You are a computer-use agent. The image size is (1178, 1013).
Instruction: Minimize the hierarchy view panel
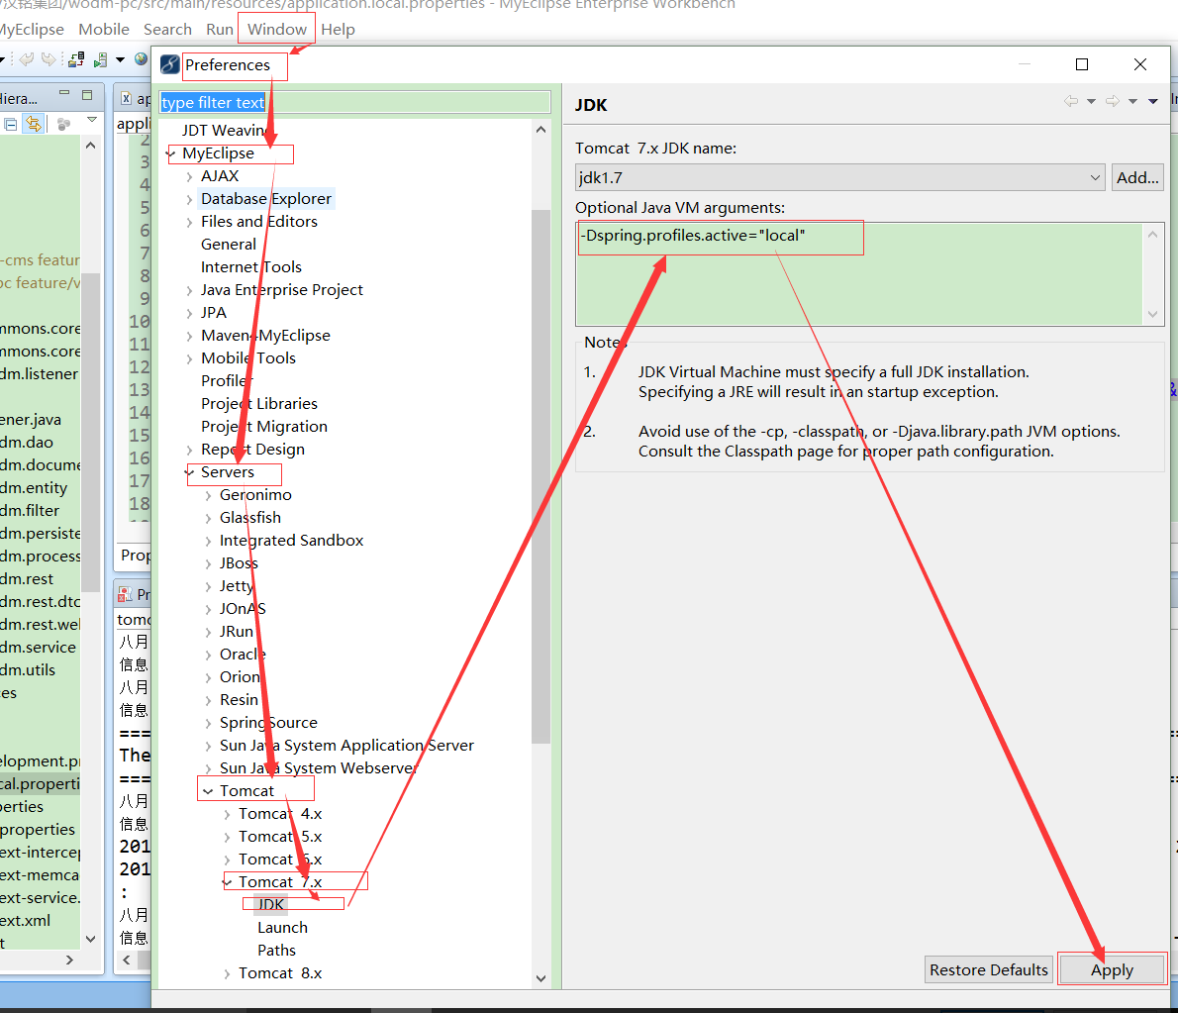[64, 94]
